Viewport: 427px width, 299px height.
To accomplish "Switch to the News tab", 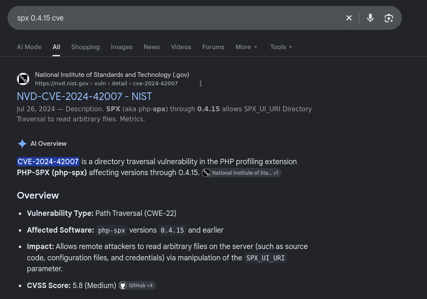I will (x=152, y=47).
